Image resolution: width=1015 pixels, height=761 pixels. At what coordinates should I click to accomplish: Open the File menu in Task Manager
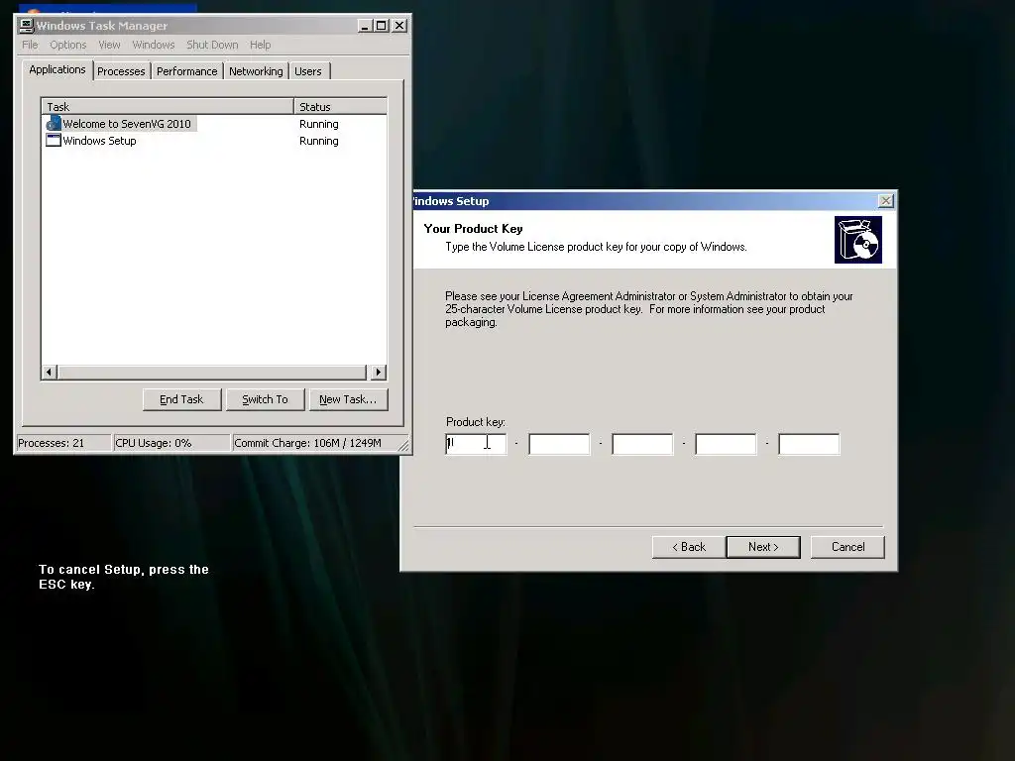pyautogui.click(x=30, y=45)
